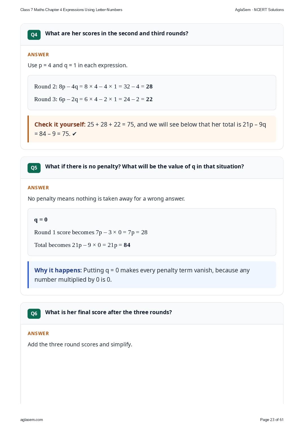This screenshot has height=430, width=304.
Task: Click the Total becomes 21p line
Action: click(82, 245)
